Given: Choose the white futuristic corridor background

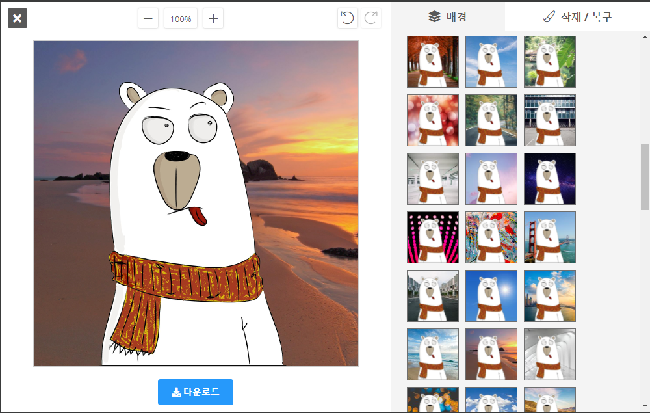Looking at the screenshot, I should pyautogui.click(x=550, y=354).
